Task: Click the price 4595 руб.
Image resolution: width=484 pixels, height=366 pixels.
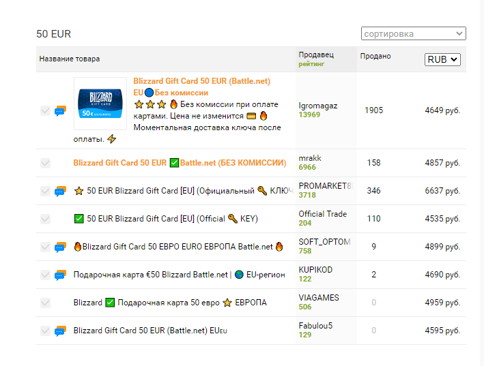Action: coord(442,331)
